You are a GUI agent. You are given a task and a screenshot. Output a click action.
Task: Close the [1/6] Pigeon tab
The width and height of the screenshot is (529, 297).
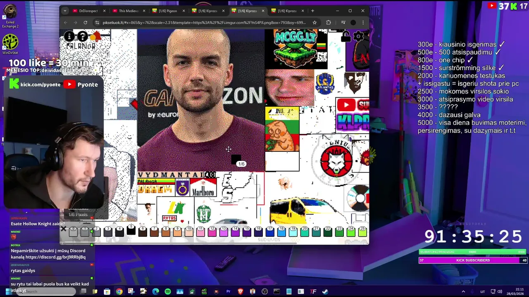[x=183, y=11]
